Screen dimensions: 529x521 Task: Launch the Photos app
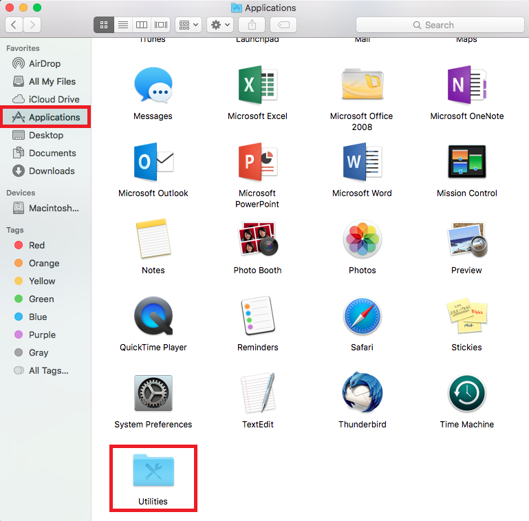point(363,239)
